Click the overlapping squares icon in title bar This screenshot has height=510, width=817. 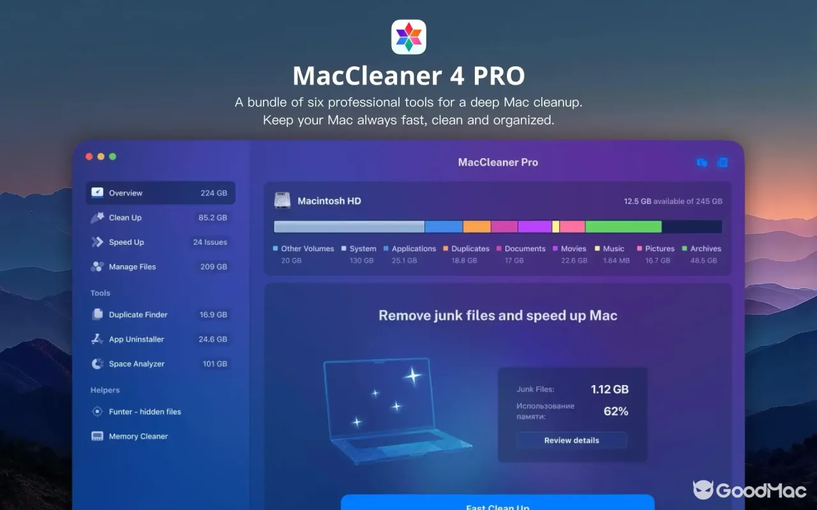(x=702, y=163)
